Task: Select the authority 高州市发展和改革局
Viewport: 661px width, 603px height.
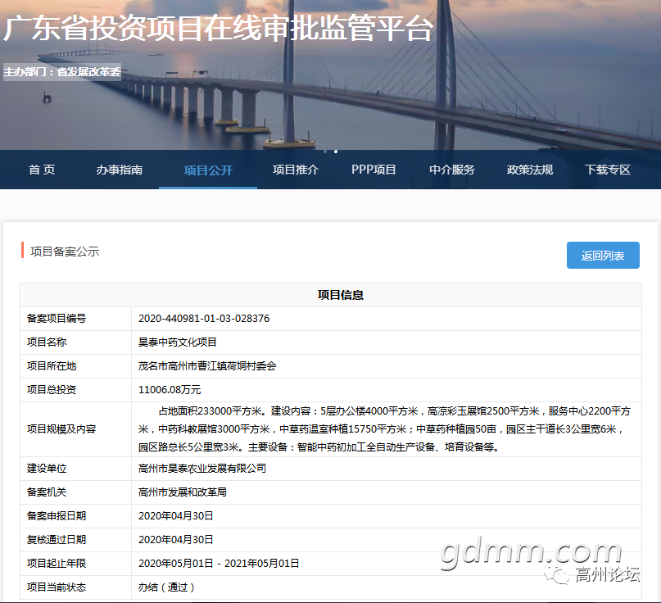Action: pos(183,492)
